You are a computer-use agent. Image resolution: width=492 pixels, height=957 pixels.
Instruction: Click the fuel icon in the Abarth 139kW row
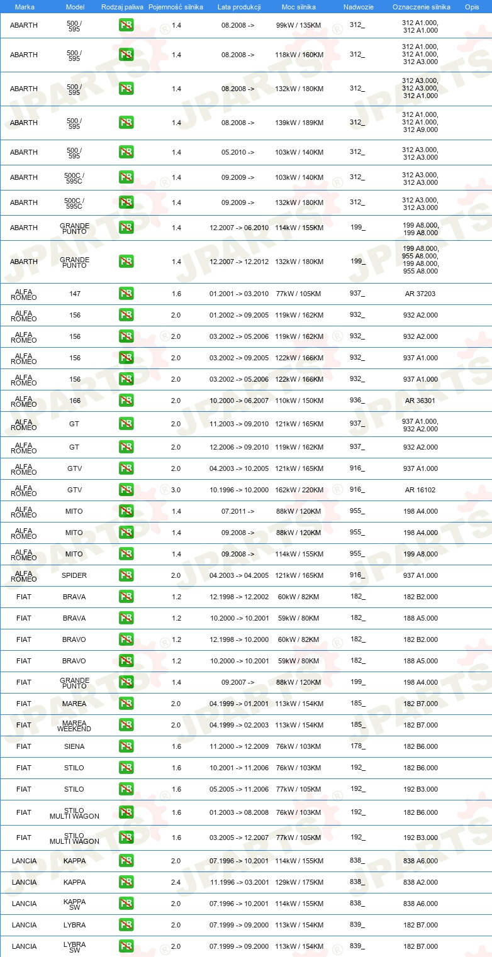(x=126, y=123)
